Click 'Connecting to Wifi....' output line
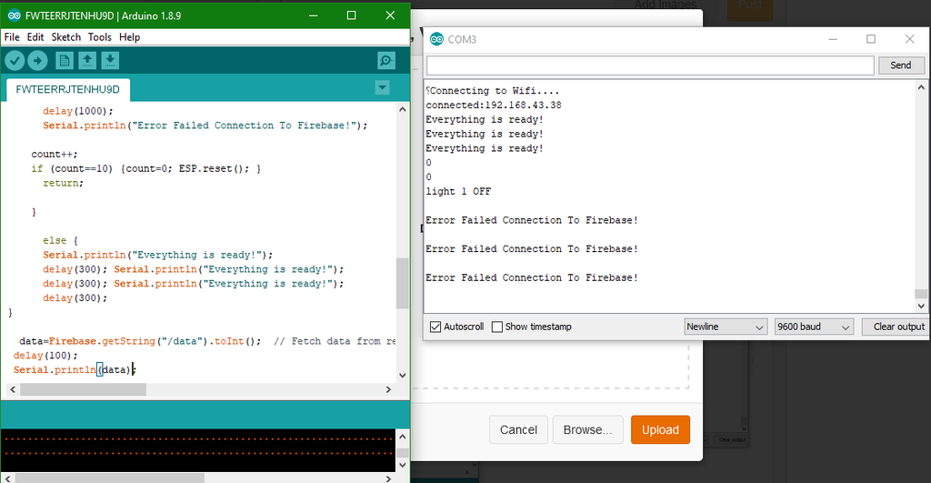The height and width of the screenshot is (483, 931). pyautogui.click(x=493, y=91)
